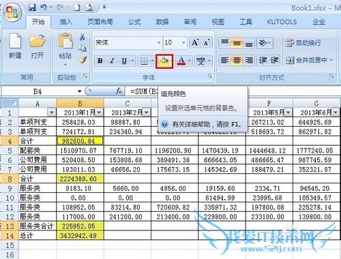Image resolution: width=341 pixels, height=259 pixels.
Task: Select cell with 982600.84
Action: point(80,141)
